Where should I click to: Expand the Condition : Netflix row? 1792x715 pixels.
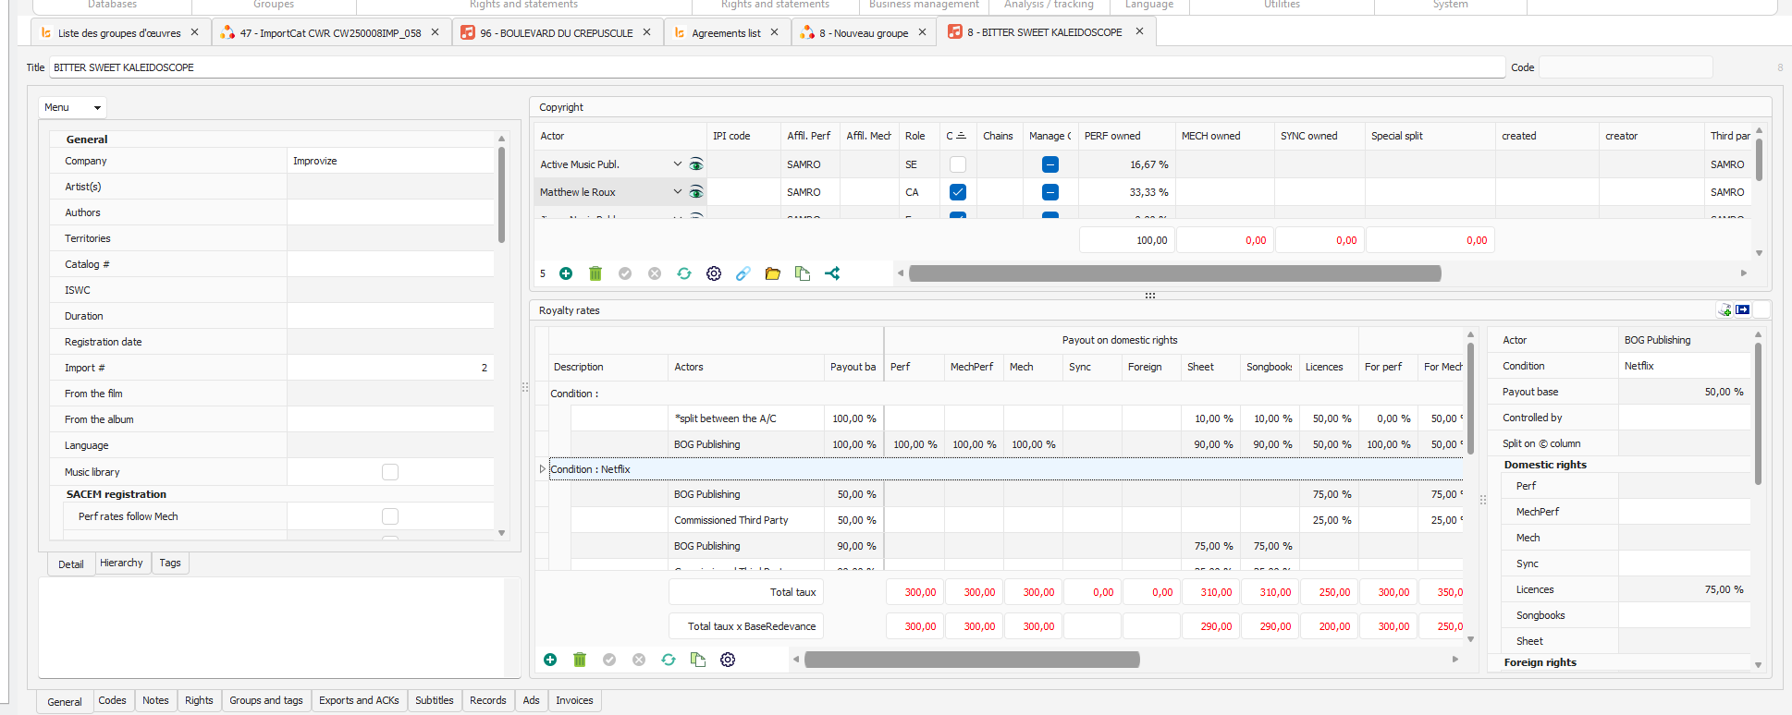543,469
